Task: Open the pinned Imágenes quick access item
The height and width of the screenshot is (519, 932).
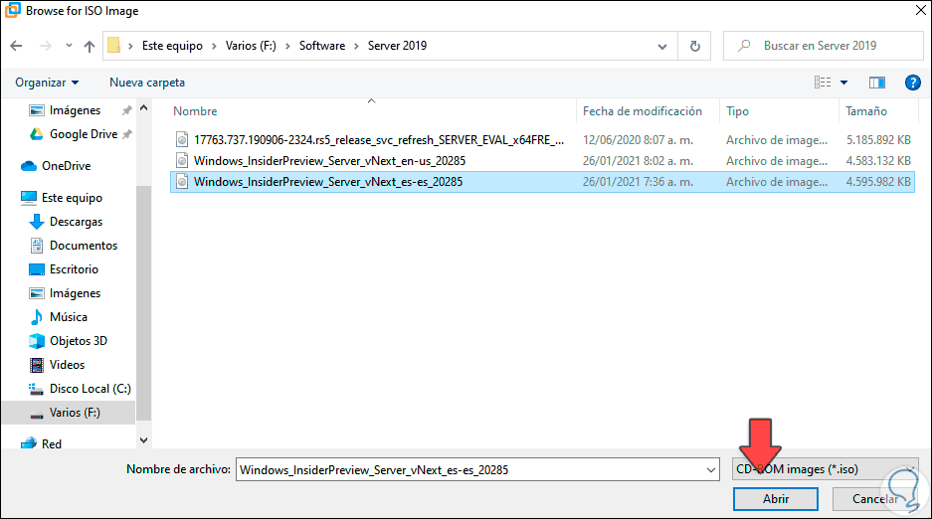Action: click(x=75, y=109)
